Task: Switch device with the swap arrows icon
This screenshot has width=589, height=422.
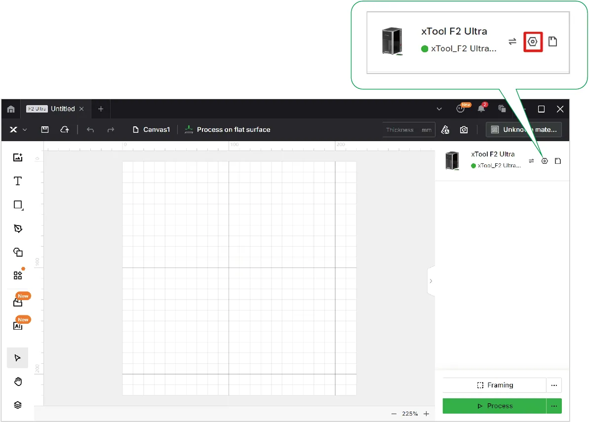Action: pyautogui.click(x=531, y=161)
